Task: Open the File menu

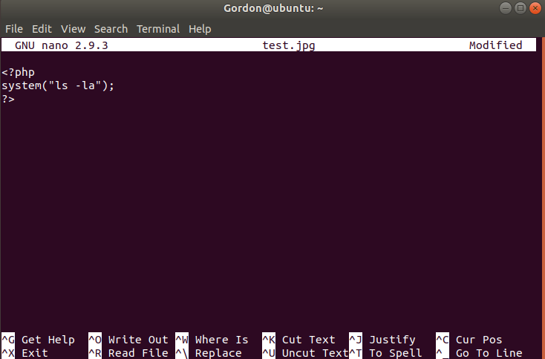Action: pyautogui.click(x=13, y=29)
